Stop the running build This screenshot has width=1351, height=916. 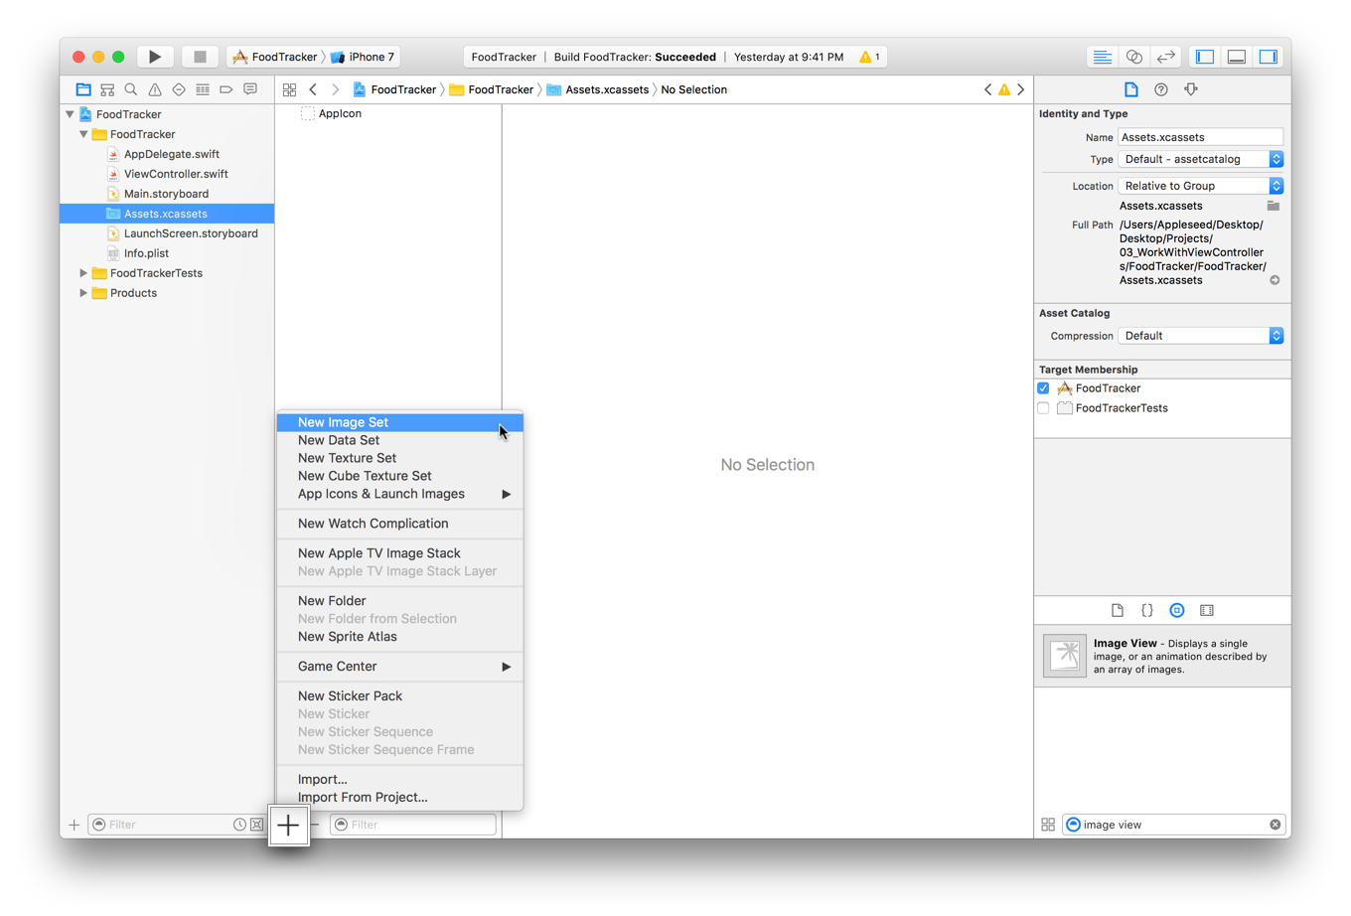[x=200, y=57]
